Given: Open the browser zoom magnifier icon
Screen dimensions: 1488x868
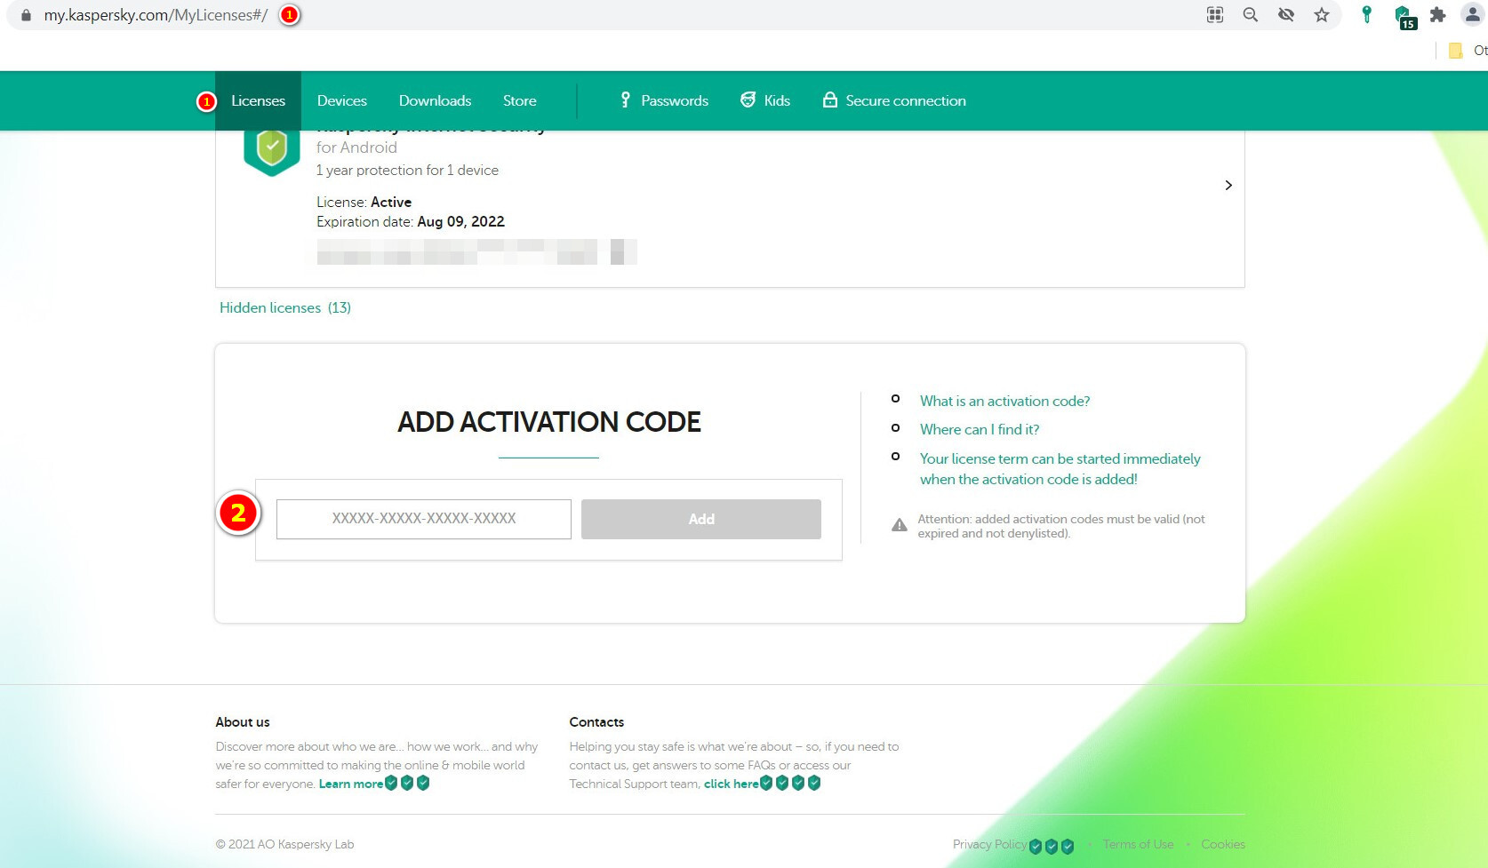Looking at the screenshot, I should [1251, 14].
